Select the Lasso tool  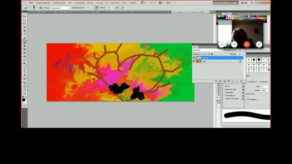[x=24, y=24]
